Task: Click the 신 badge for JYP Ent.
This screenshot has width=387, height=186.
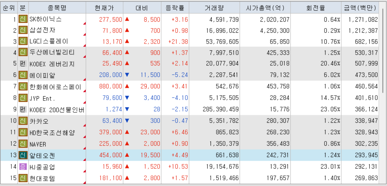Action: coord(23,98)
